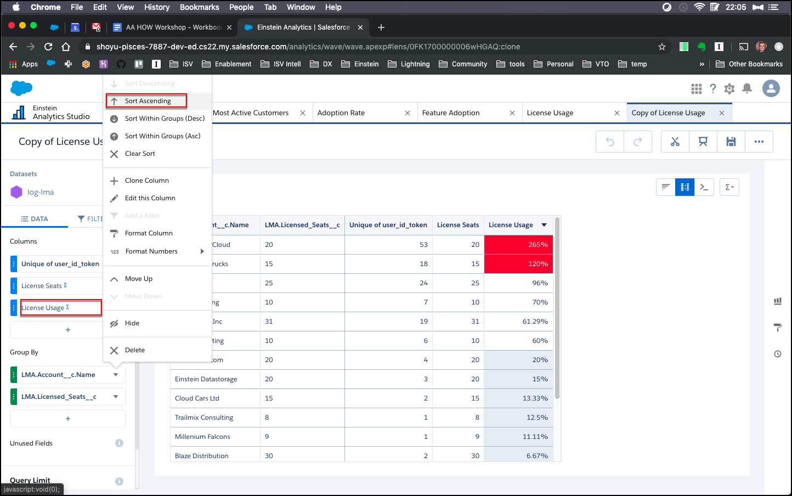This screenshot has width=792, height=496.
Task: Open the Most Active Customers tab
Action: [x=251, y=113]
